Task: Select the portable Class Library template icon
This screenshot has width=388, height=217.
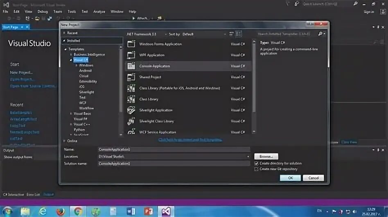Action: pyautogui.click(x=131, y=88)
